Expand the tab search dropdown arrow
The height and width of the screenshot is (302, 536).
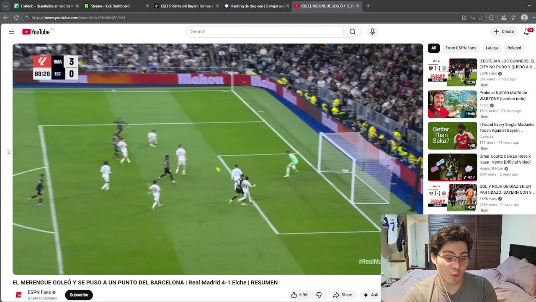coord(5,6)
